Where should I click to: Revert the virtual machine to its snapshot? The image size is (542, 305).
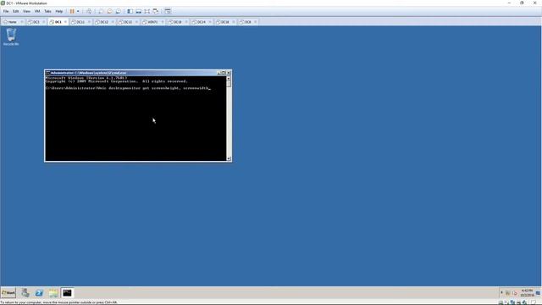pos(109,11)
